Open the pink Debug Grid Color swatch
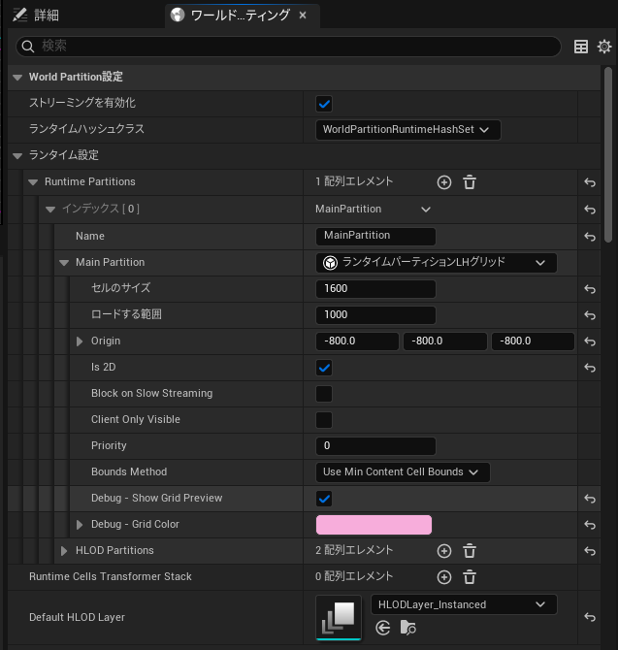This screenshot has height=650, width=618. (x=374, y=525)
